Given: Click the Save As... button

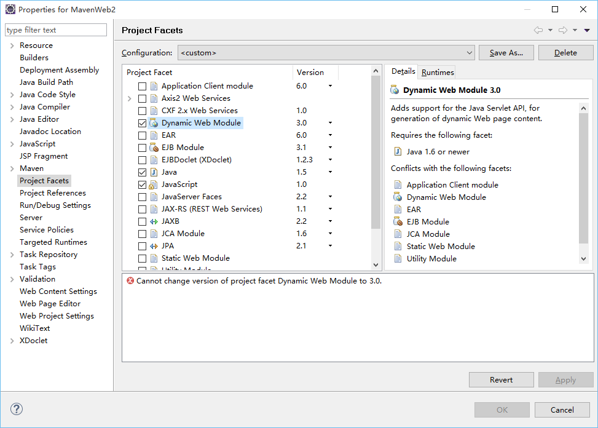Looking at the screenshot, I should click(506, 53).
